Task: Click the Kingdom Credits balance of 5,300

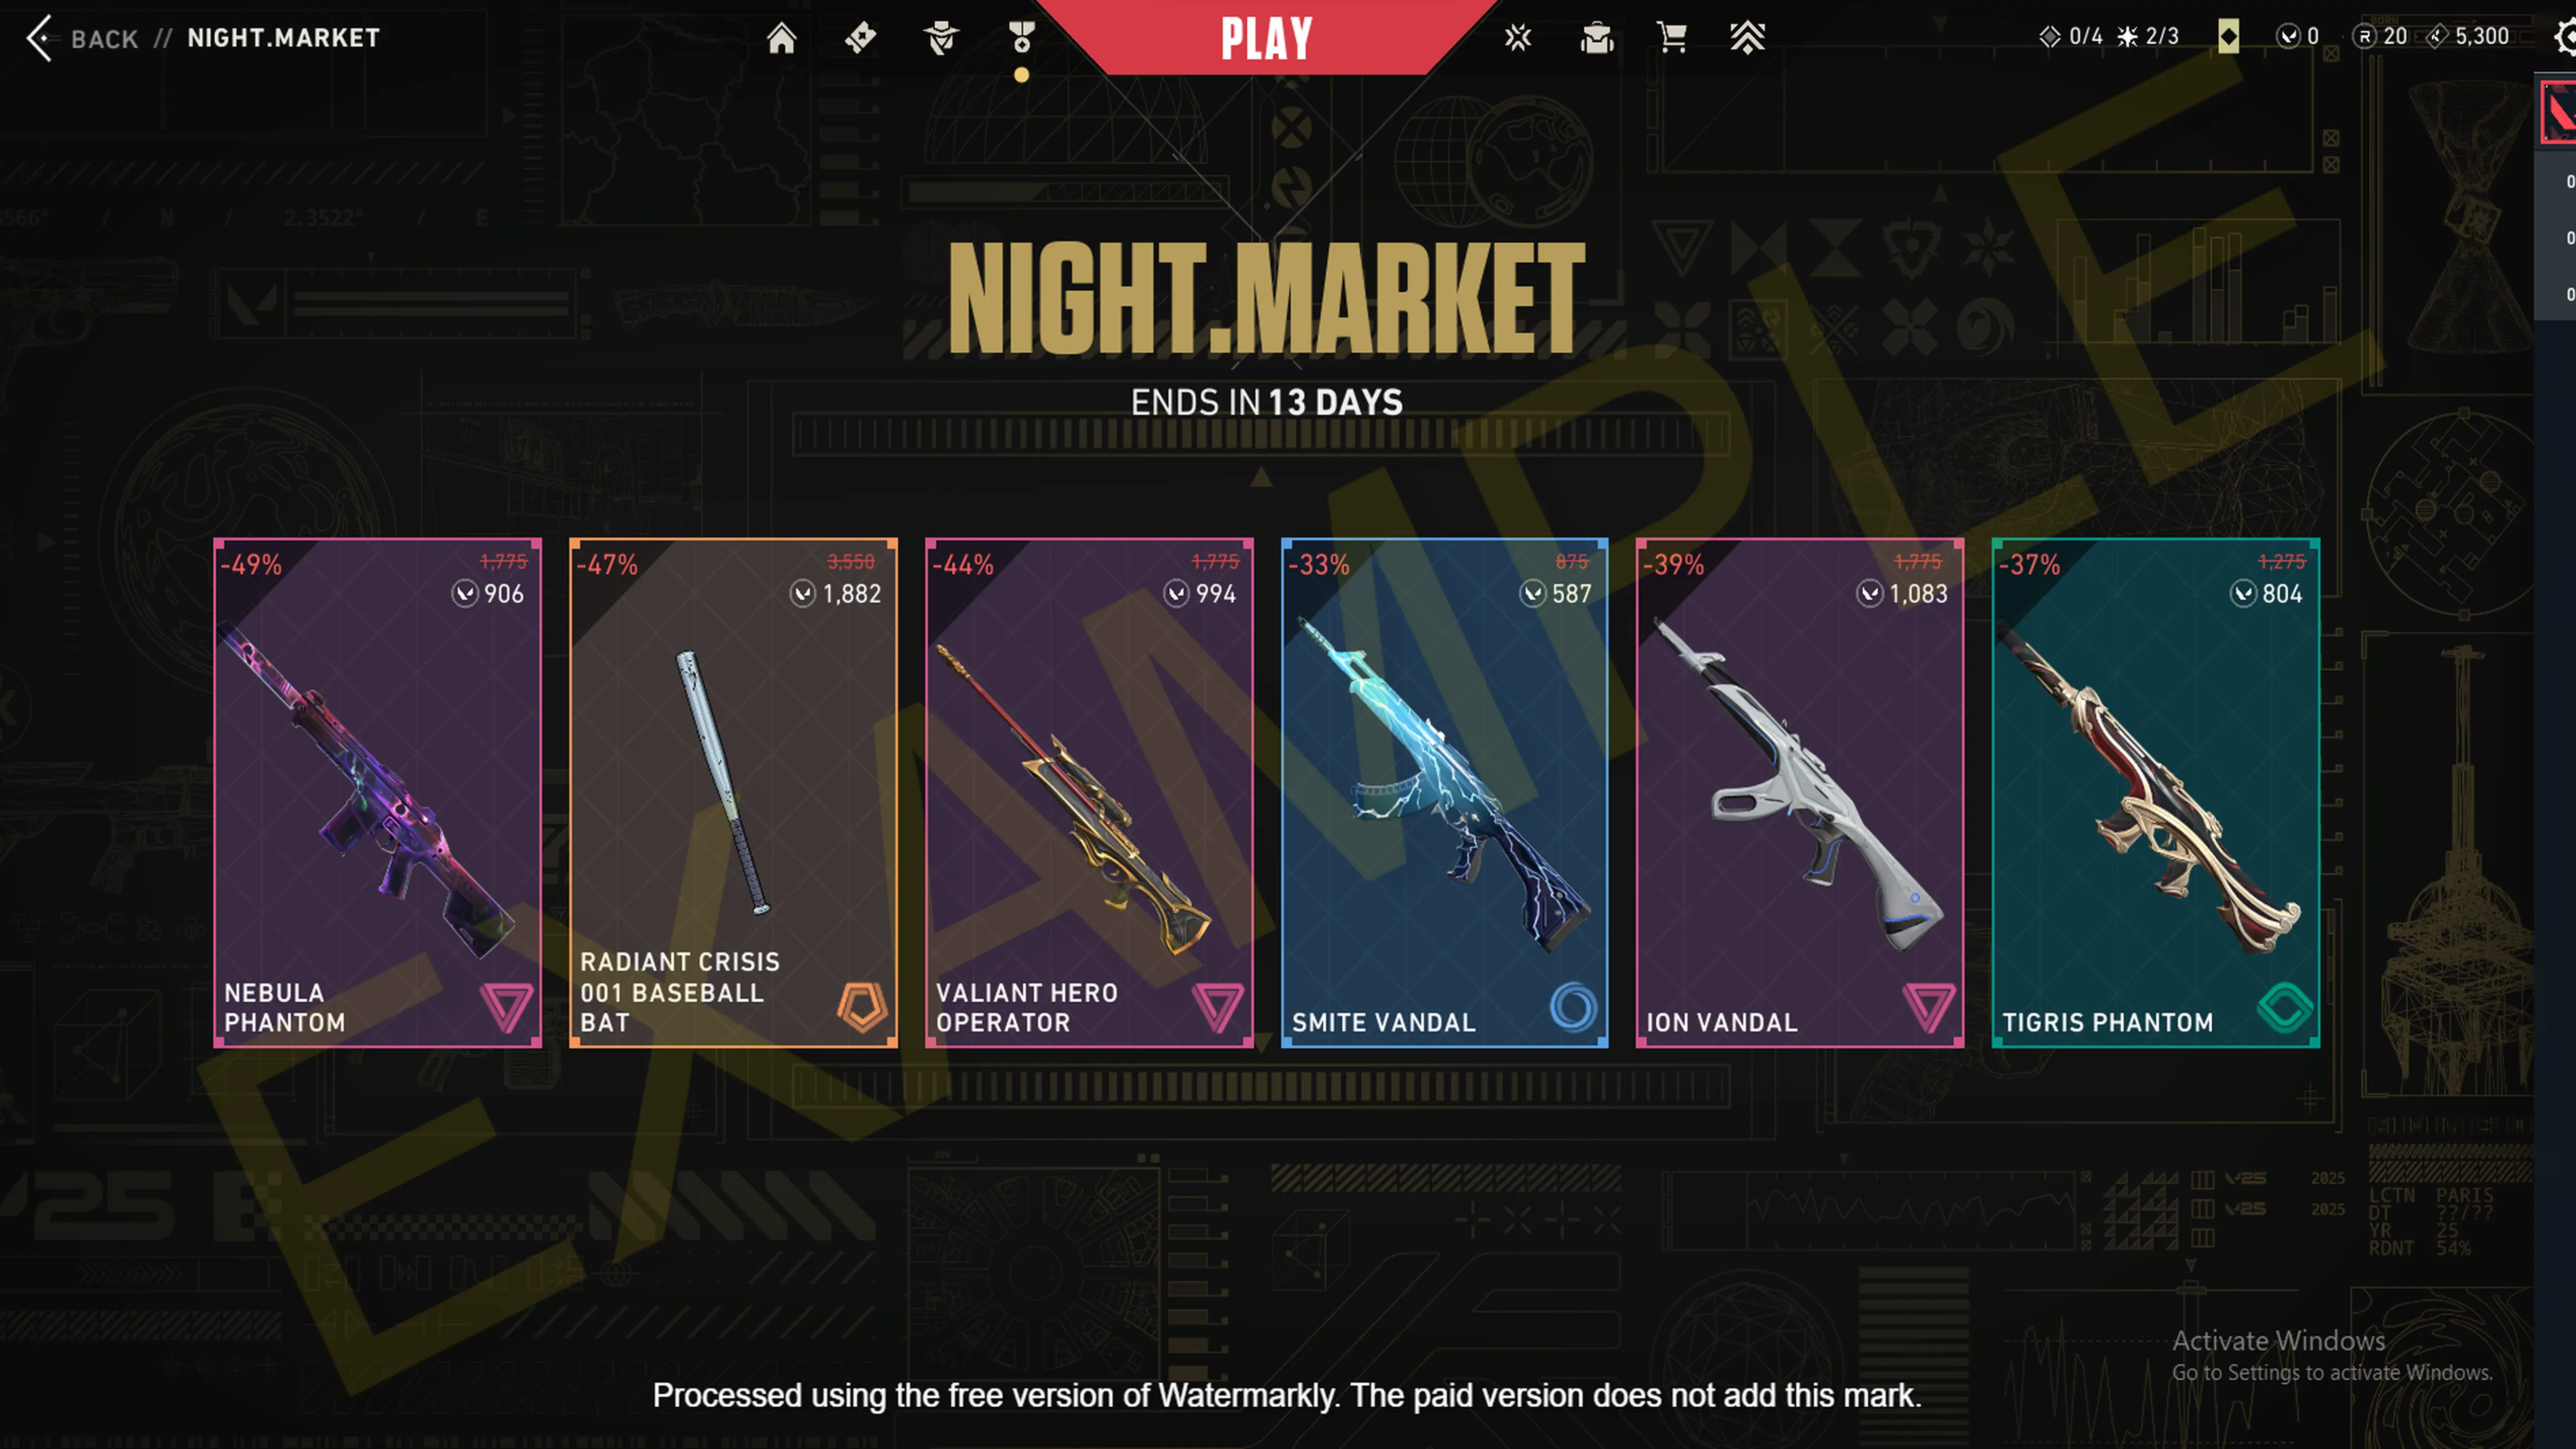Action: [2468, 37]
